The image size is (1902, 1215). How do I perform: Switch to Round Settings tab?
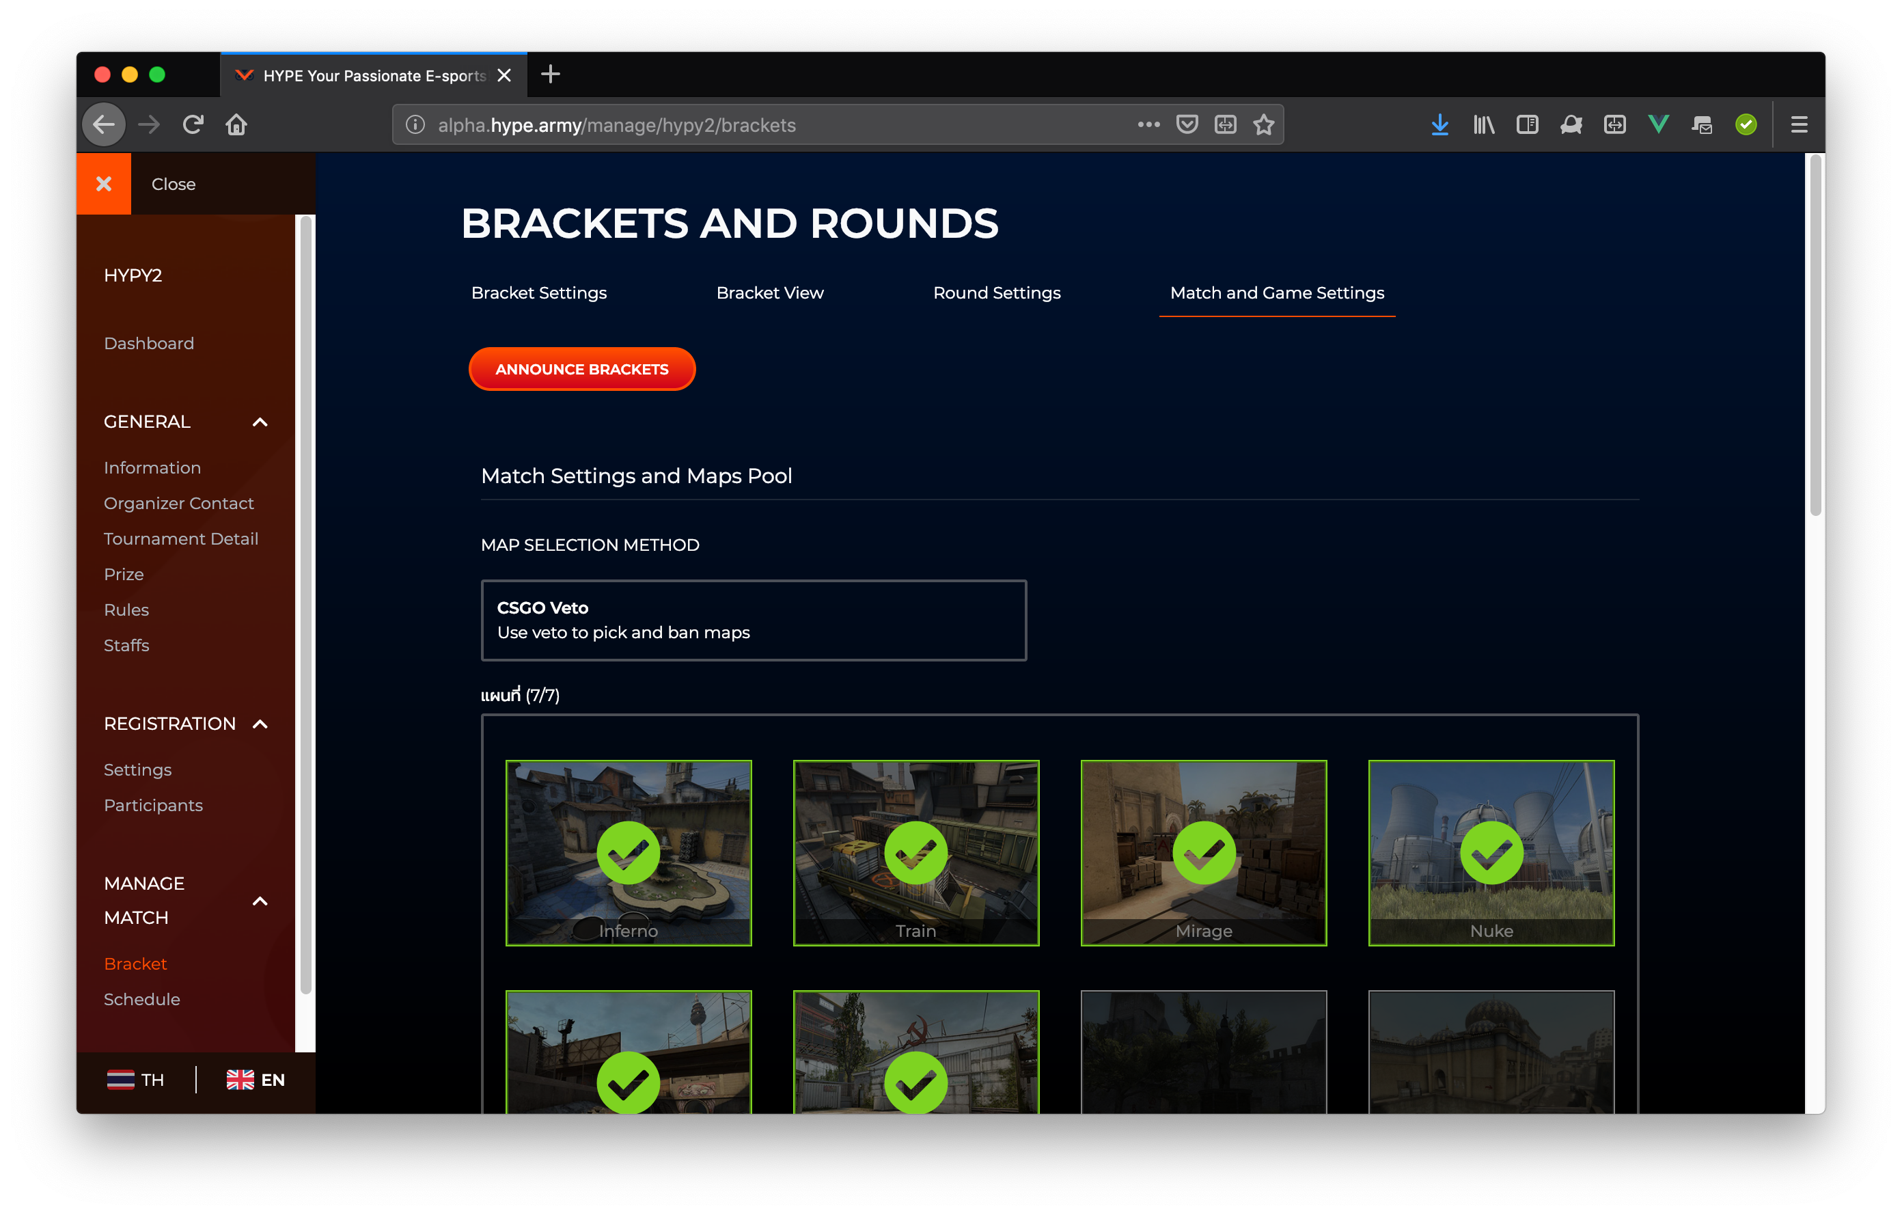pos(997,293)
